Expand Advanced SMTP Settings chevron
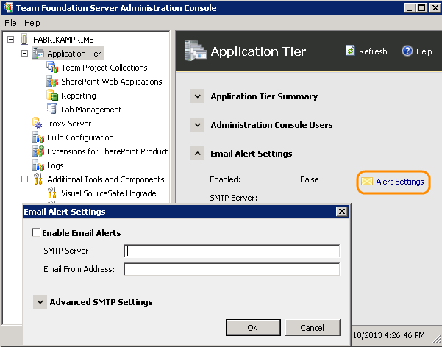This screenshot has height=347, width=442. [x=40, y=302]
